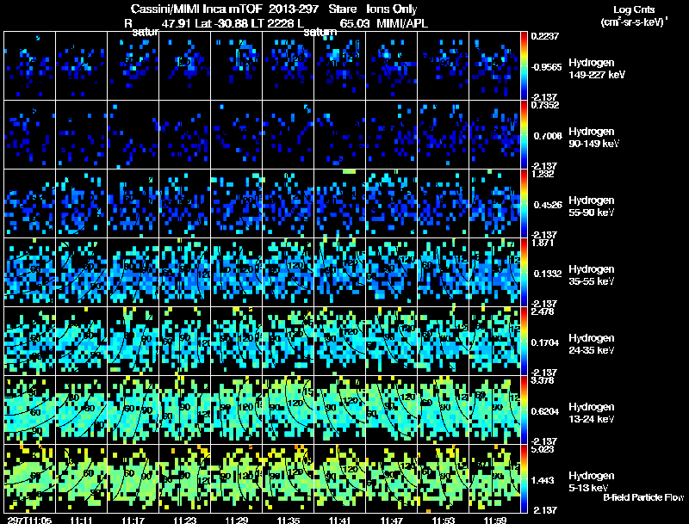This screenshot has height=524, width=689.
Task: Click the '11:29' time axis label
Action: click(236, 520)
